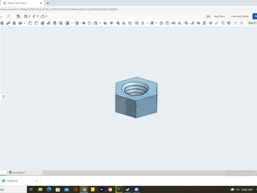Expand the Thicken tool dropdown arrow
Viewport: 257px width, 193px height.
[25, 23]
